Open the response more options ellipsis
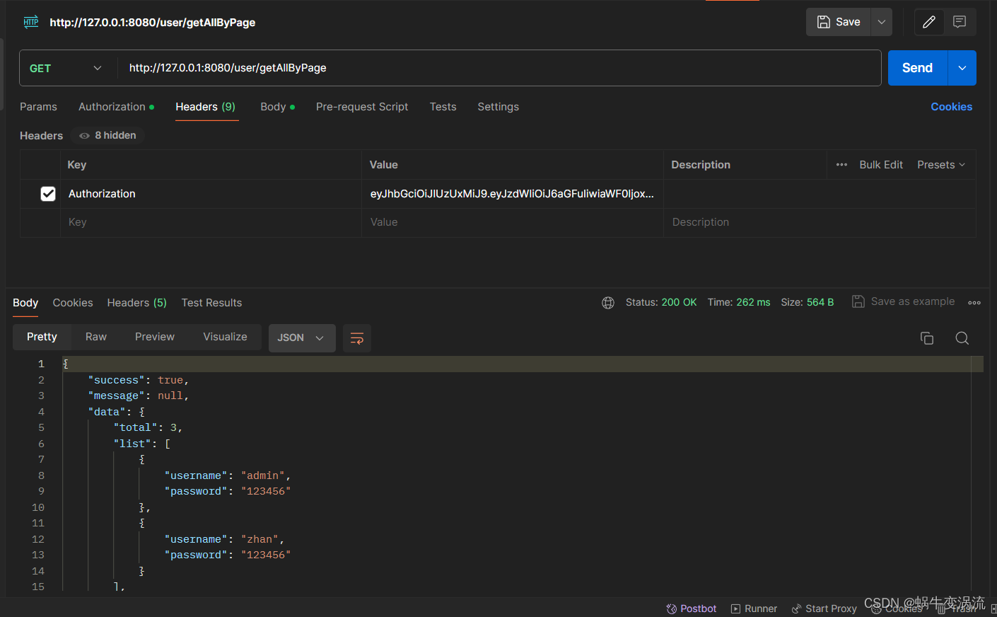997x617 pixels. tap(974, 303)
